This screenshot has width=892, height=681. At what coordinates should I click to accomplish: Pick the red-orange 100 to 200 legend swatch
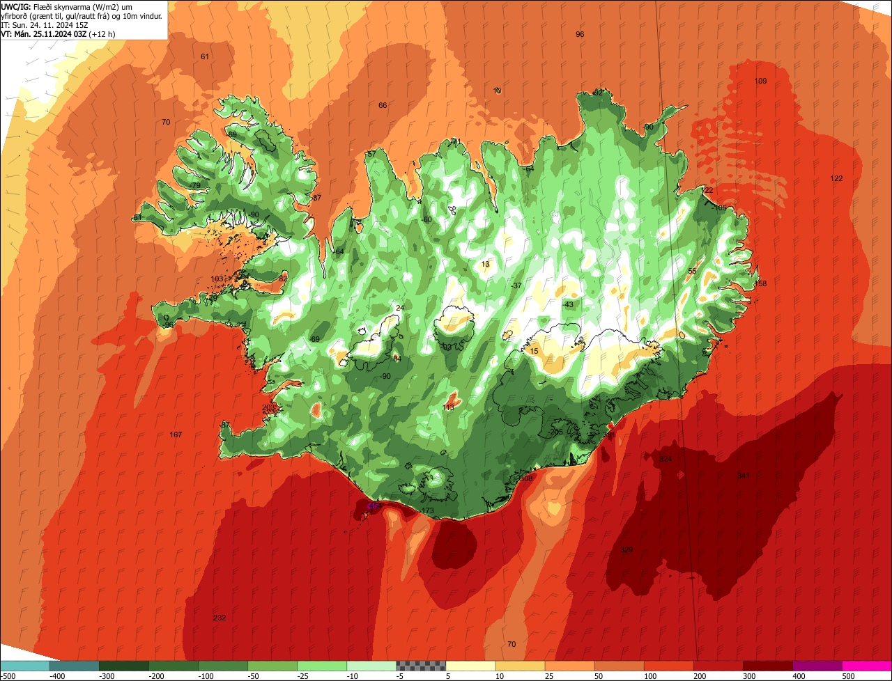pyautogui.click(x=668, y=666)
